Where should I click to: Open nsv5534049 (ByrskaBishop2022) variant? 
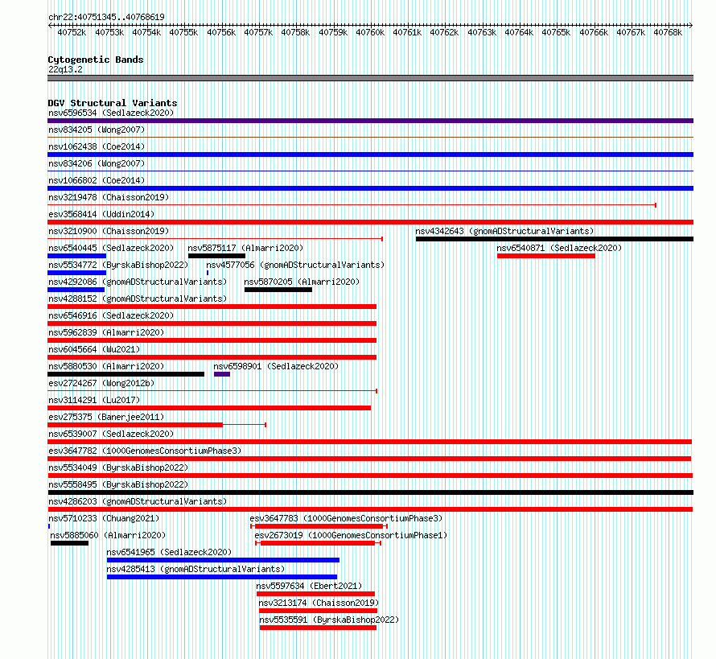(x=118, y=467)
